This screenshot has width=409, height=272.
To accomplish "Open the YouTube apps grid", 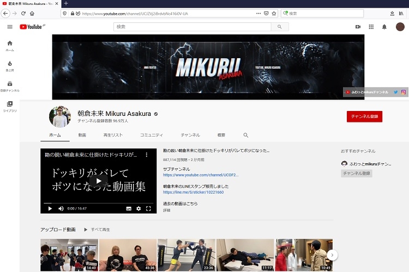I will 371,27.
